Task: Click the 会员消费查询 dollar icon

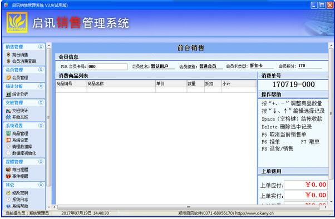Action: point(8,61)
